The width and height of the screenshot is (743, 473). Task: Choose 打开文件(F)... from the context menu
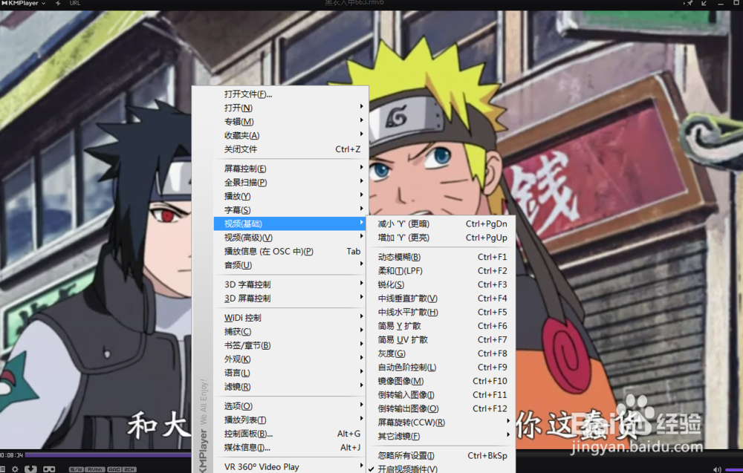(291, 94)
